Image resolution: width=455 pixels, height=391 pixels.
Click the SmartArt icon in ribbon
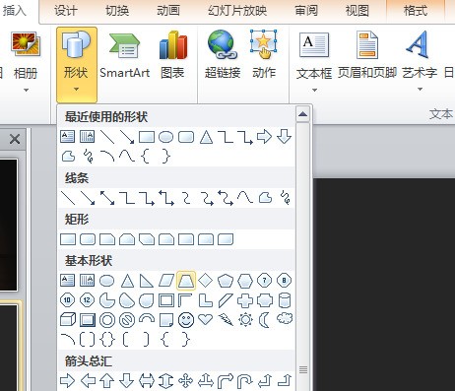(x=124, y=45)
